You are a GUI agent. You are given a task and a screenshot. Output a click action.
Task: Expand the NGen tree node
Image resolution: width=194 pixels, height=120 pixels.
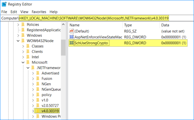33,84
